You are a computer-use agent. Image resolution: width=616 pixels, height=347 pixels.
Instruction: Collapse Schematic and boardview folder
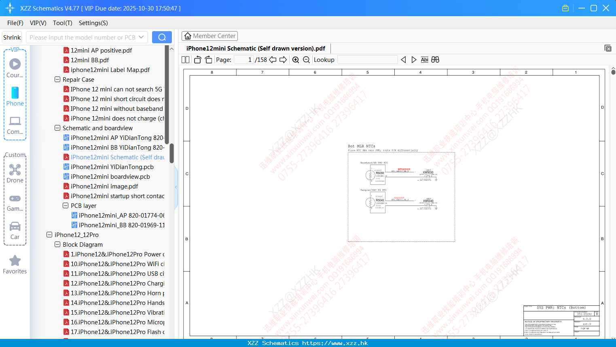[57, 128]
